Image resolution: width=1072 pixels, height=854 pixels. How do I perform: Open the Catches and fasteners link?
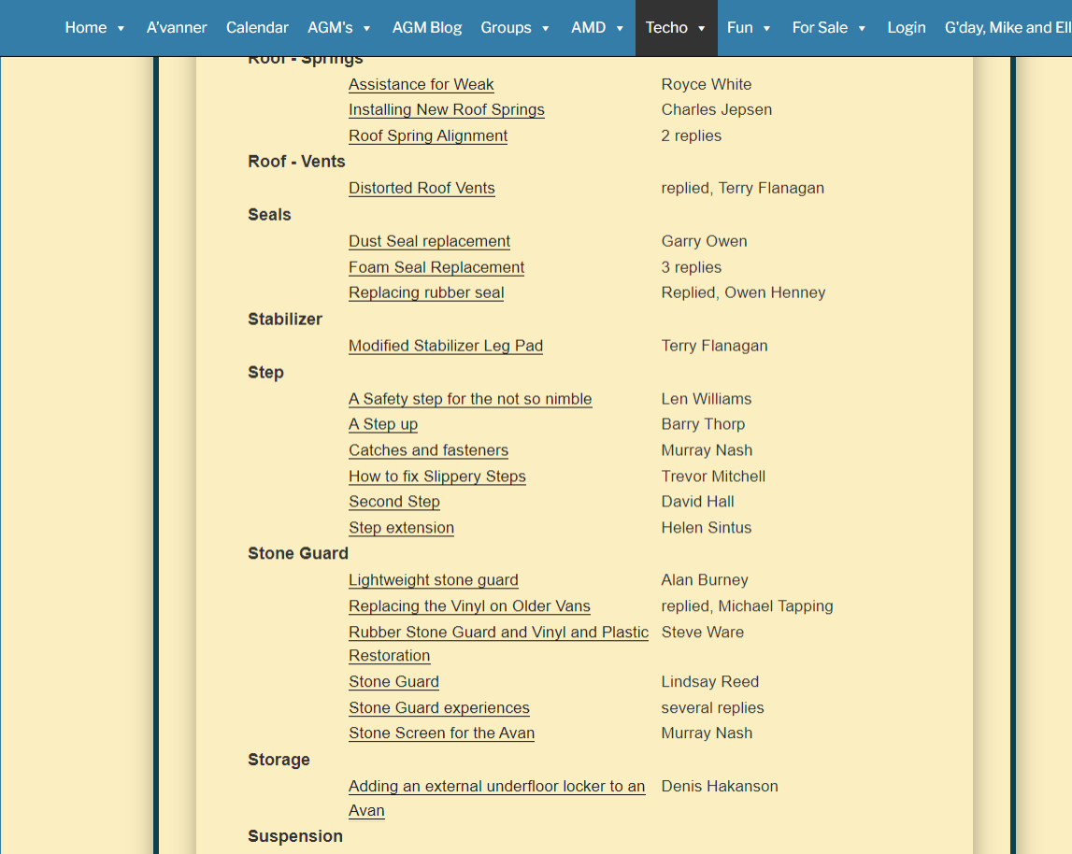pos(429,450)
